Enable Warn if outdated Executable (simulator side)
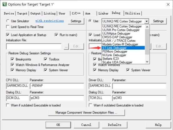The width and height of the screenshot is (173, 130). tap(8, 105)
